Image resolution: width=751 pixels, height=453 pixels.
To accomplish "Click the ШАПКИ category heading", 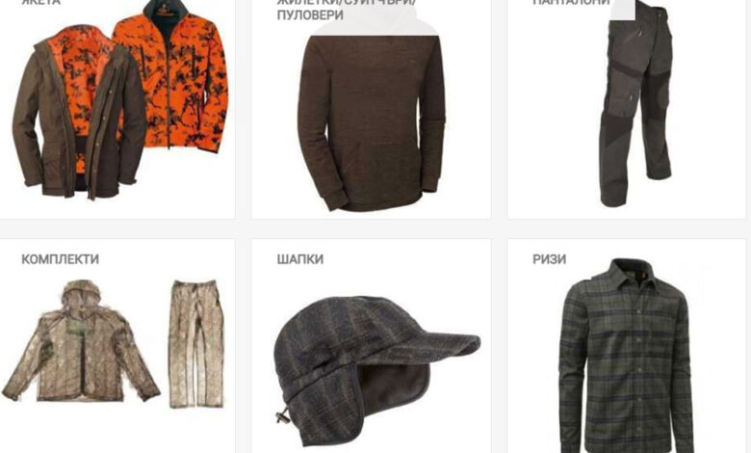I will tap(299, 259).
